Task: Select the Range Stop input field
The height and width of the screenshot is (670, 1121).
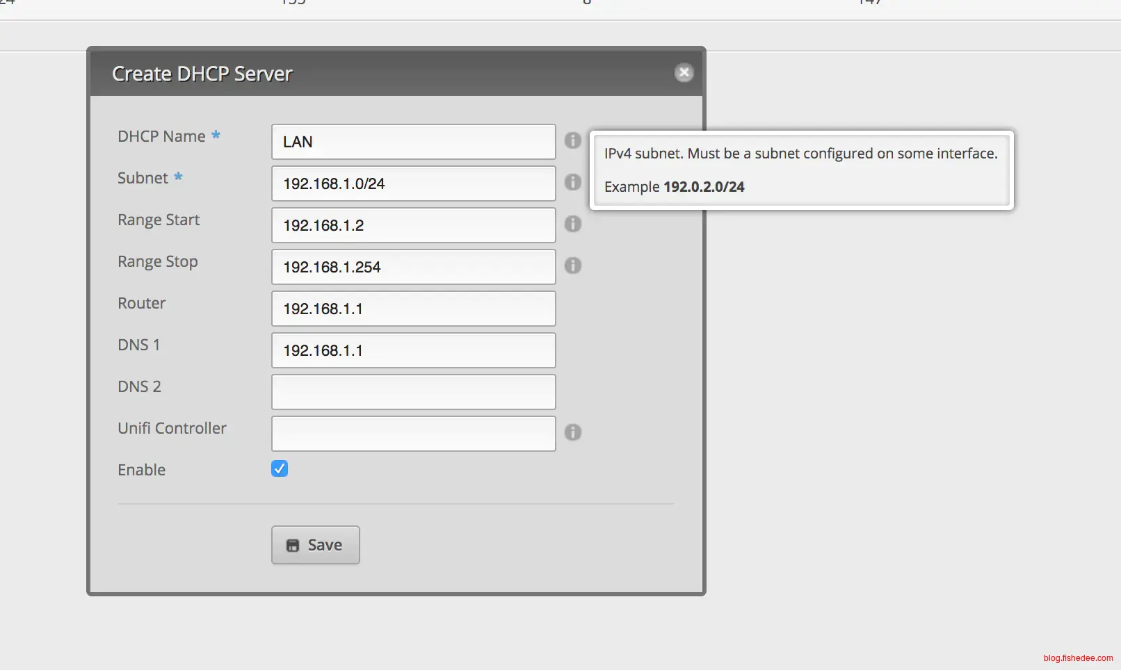Action: pyautogui.click(x=413, y=267)
